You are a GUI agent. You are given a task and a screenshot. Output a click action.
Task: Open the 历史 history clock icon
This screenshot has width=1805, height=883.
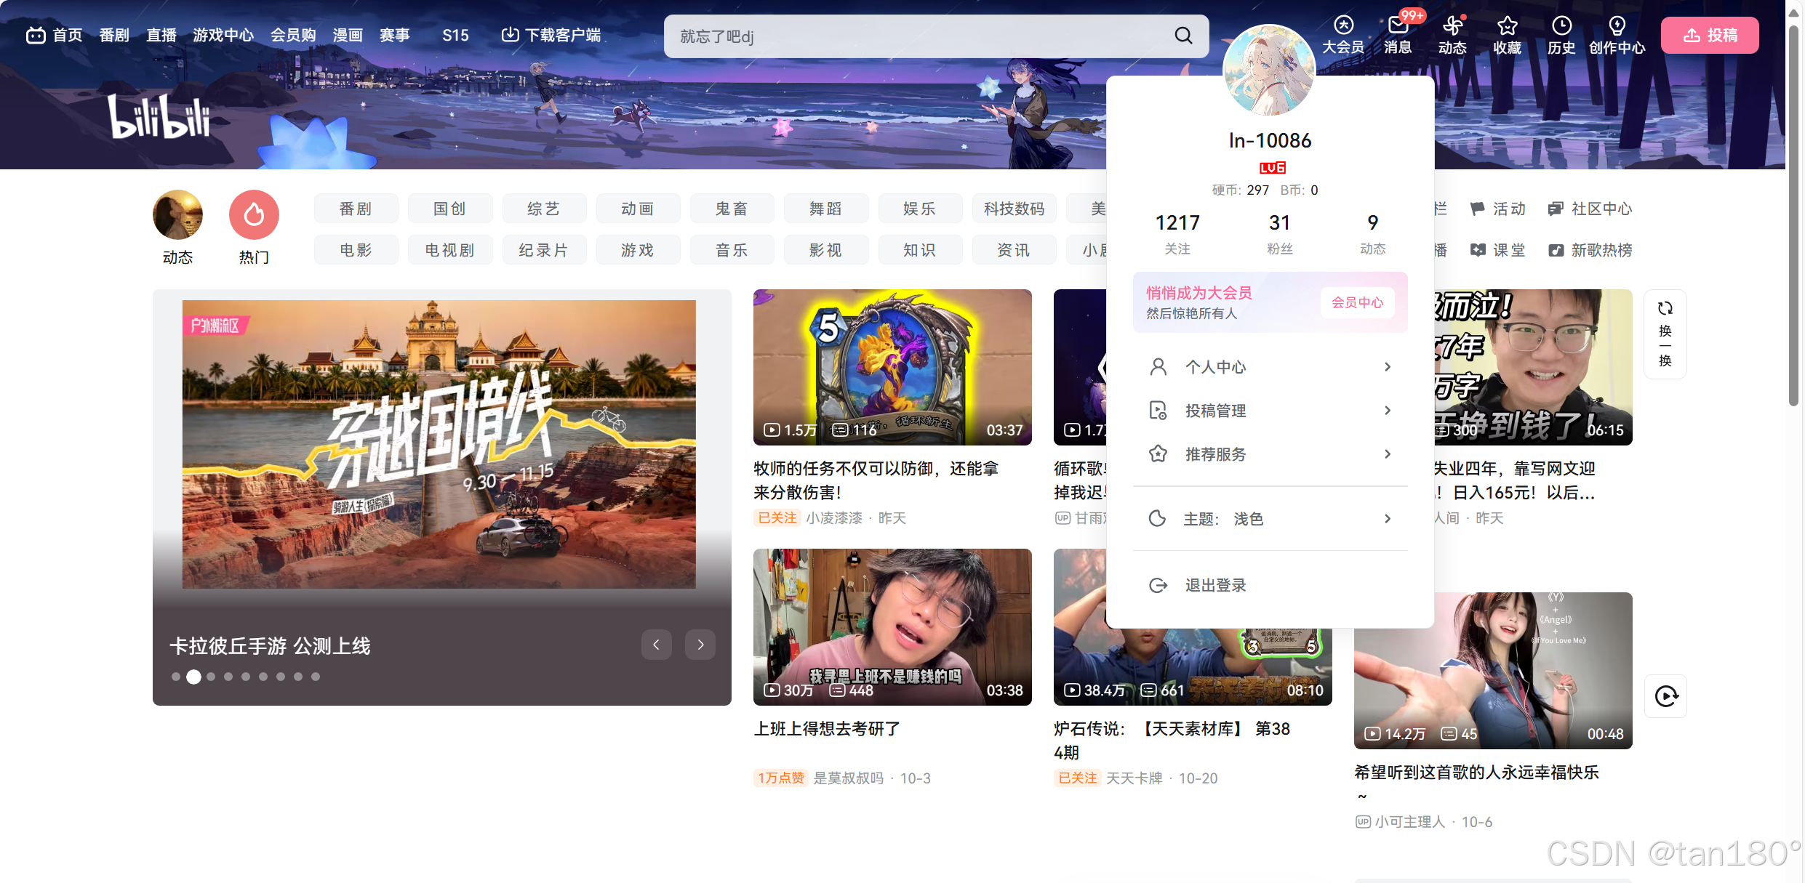coord(1561,27)
